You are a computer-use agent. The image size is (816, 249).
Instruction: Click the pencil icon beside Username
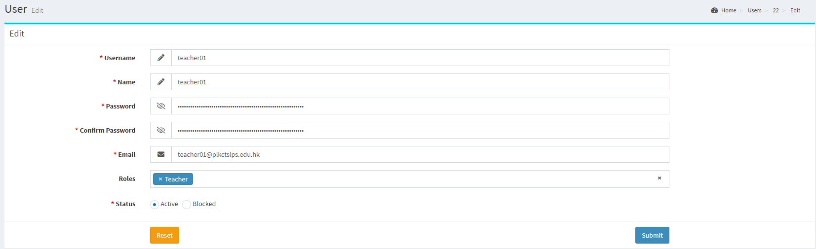pyautogui.click(x=161, y=58)
